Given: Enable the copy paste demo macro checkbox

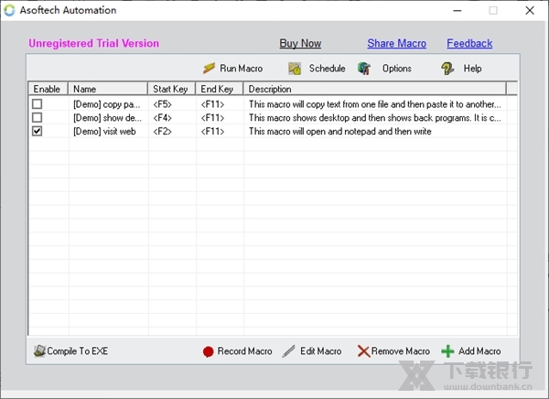Looking at the screenshot, I should coord(38,104).
